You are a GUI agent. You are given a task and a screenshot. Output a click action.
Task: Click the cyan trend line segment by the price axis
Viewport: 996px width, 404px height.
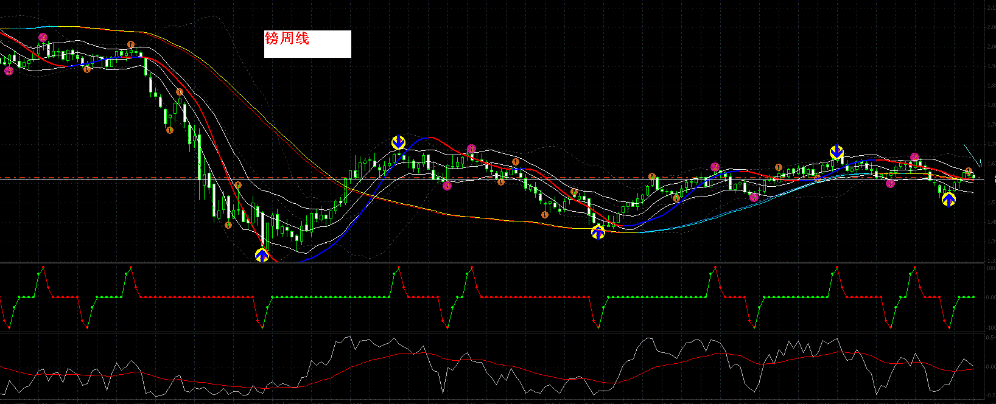(x=972, y=155)
